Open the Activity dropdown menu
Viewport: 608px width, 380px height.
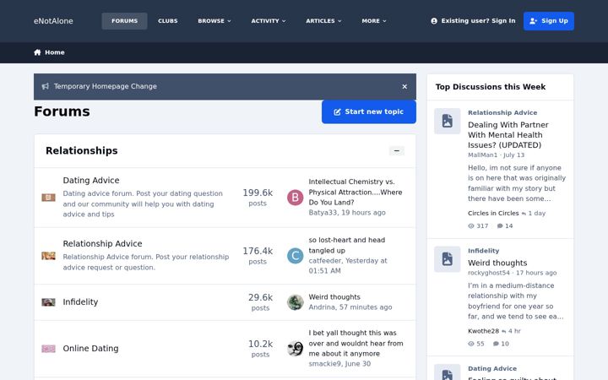(269, 21)
